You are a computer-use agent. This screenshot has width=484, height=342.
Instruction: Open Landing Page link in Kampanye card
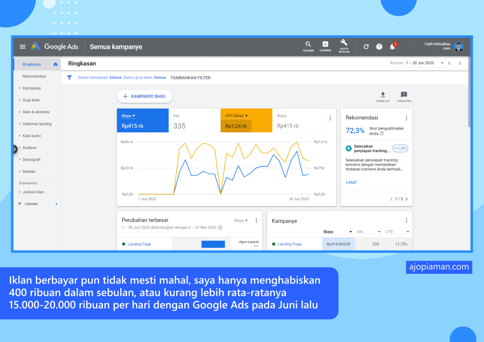click(290, 244)
